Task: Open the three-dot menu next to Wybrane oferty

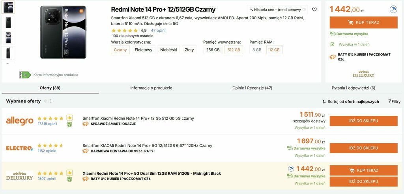Action: [51, 101]
